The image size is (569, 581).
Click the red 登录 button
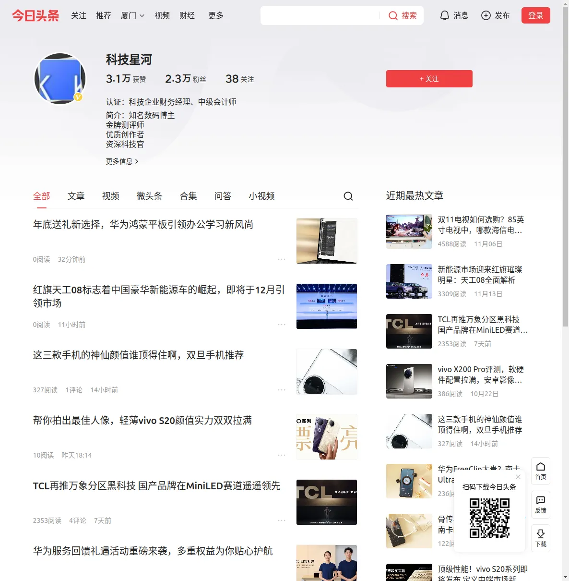(x=536, y=15)
